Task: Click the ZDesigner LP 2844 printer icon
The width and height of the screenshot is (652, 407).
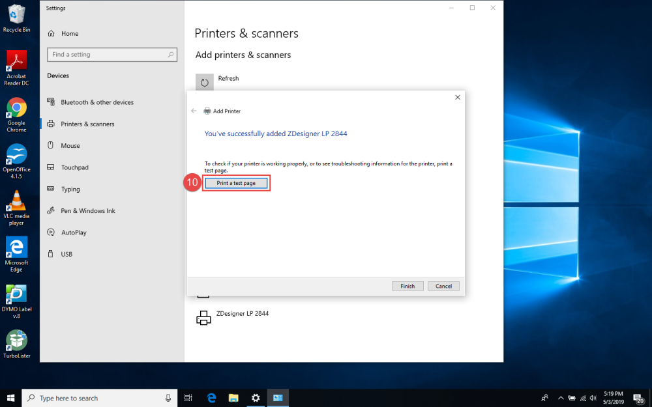Action: click(203, 318)
